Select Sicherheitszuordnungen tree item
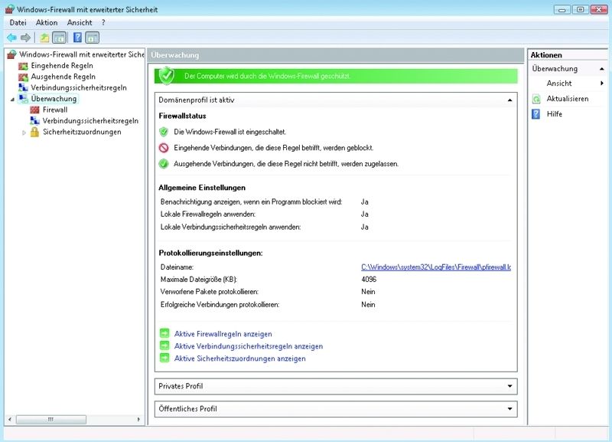The width and height of the screenshot is (612, 442). [x=82, y=132]
